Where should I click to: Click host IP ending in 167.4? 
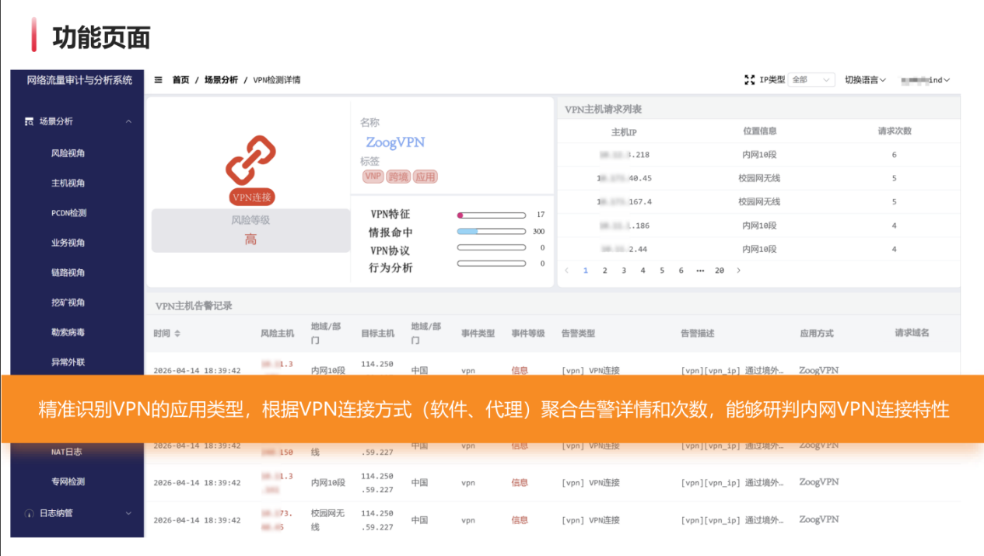point(624,201)
